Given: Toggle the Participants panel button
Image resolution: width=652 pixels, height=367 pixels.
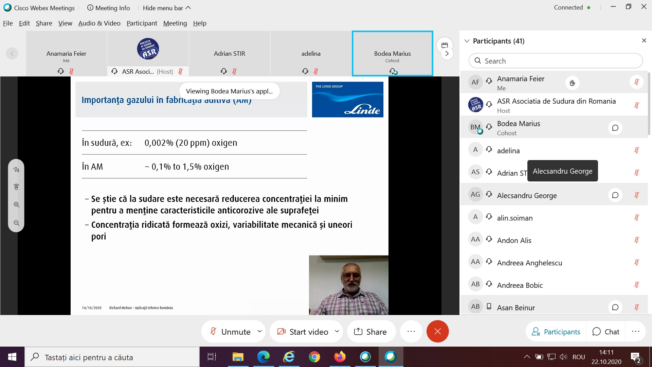Looking at the screenshot, I should click(x=556, y=332).
